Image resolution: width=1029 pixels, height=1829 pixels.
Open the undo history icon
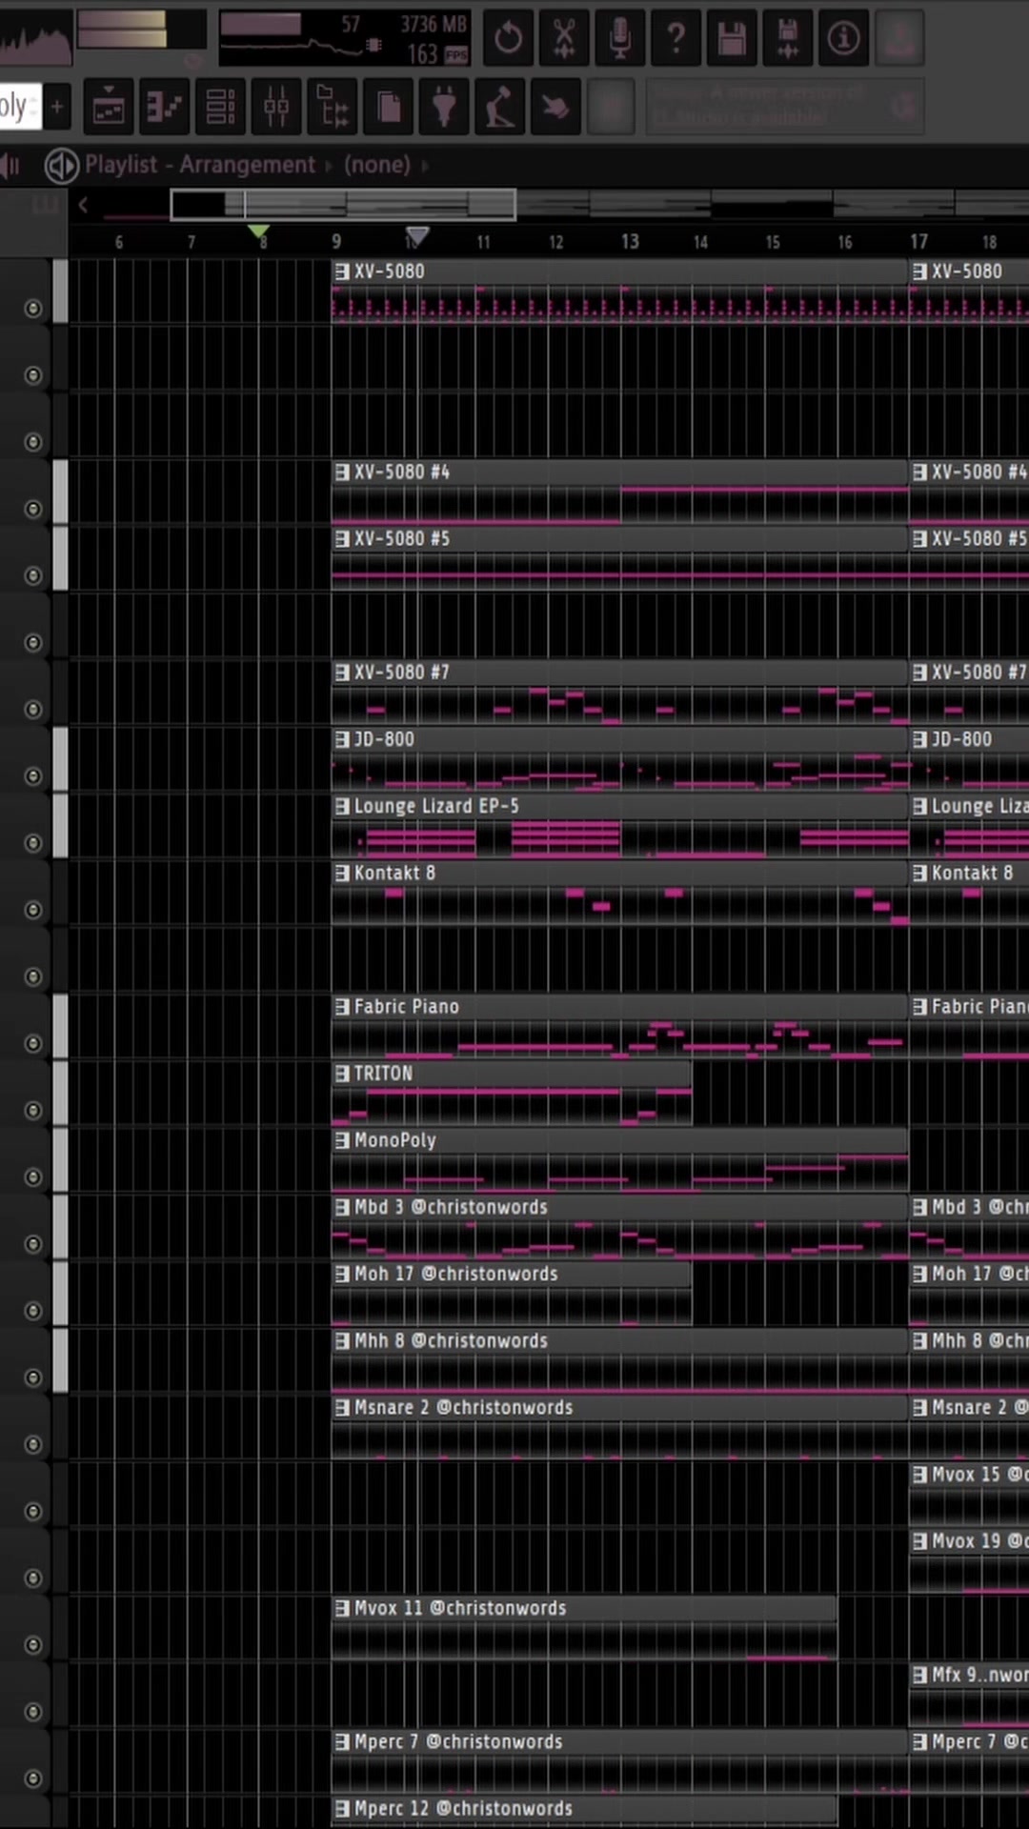tap(509, 38)
